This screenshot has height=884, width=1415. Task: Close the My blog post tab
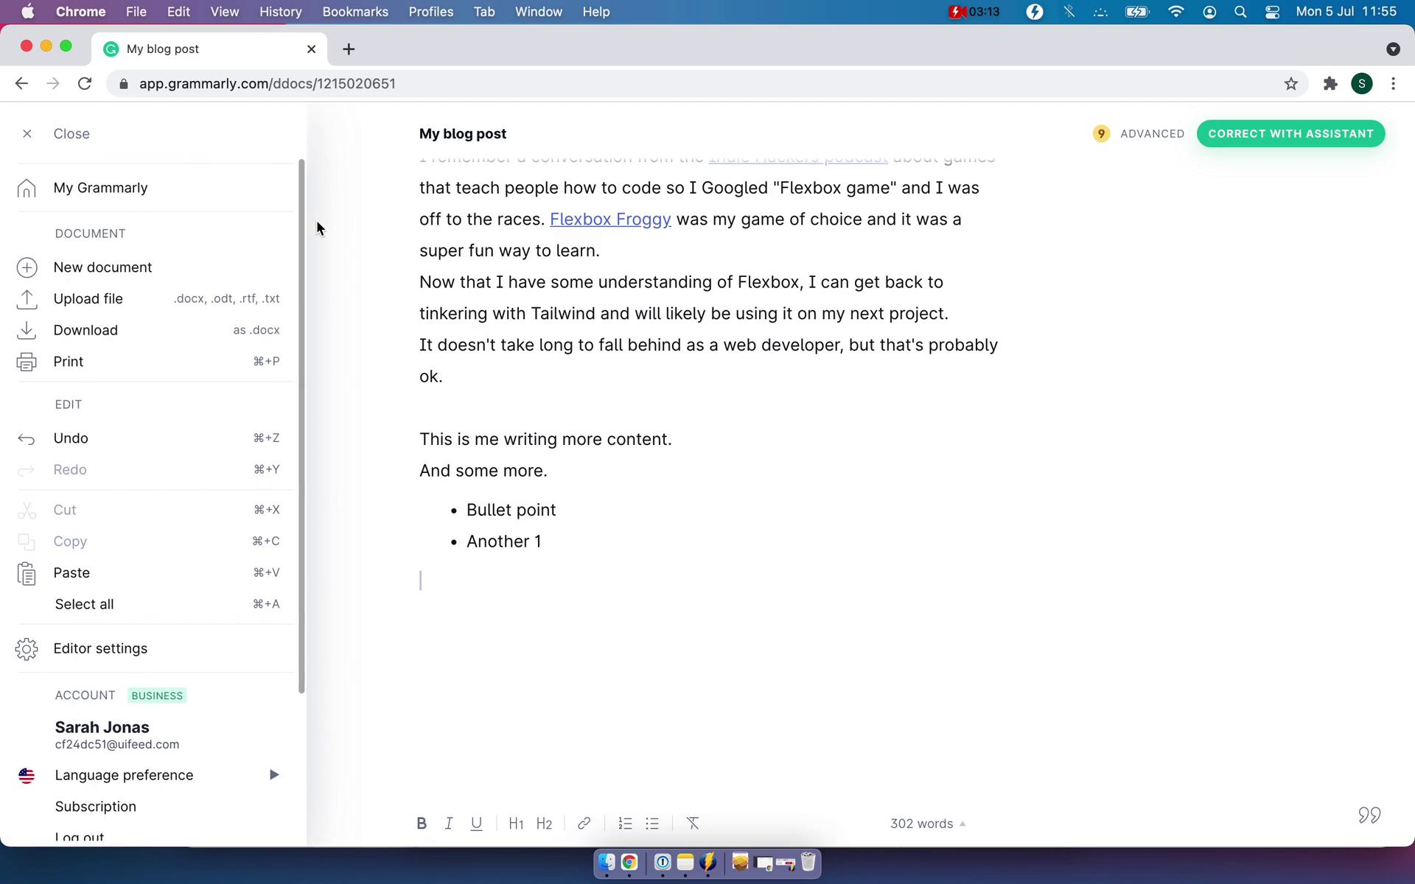coord(311,49)
